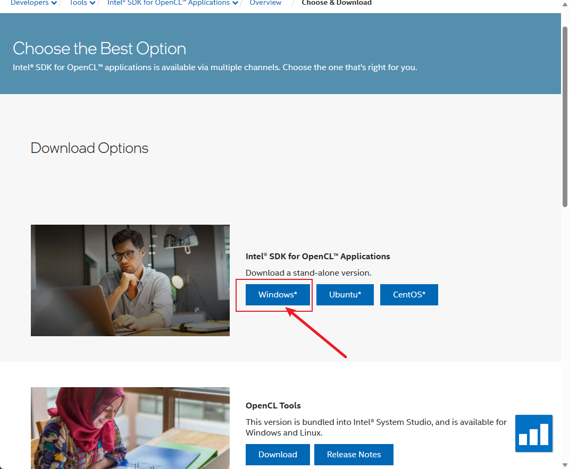Click the Developers breadcrumb text

pyautogui.click(x=30, y=3)
